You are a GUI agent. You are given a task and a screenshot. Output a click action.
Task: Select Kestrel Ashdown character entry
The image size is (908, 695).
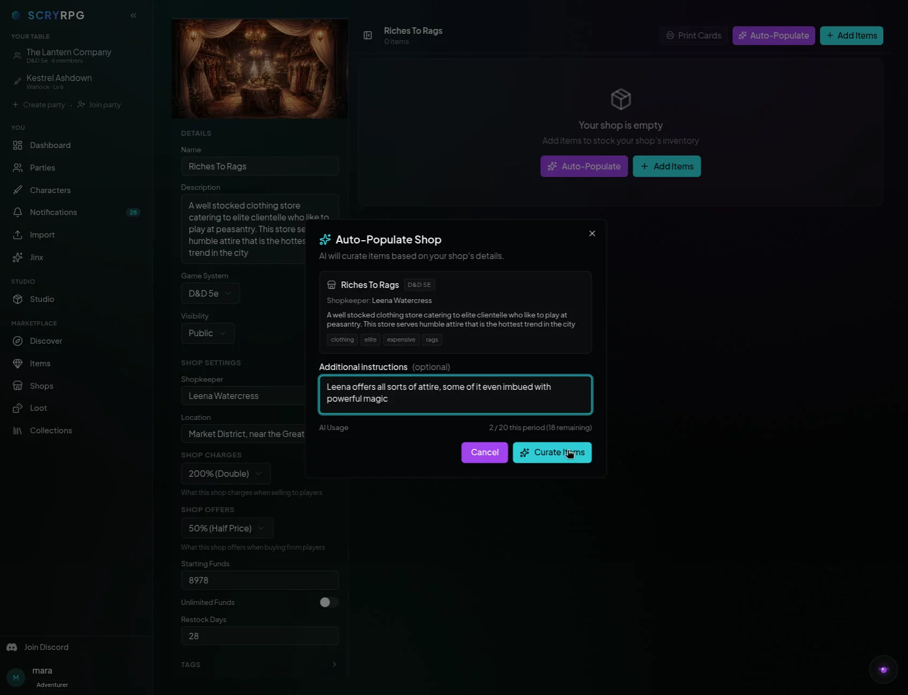coord(76,82)
